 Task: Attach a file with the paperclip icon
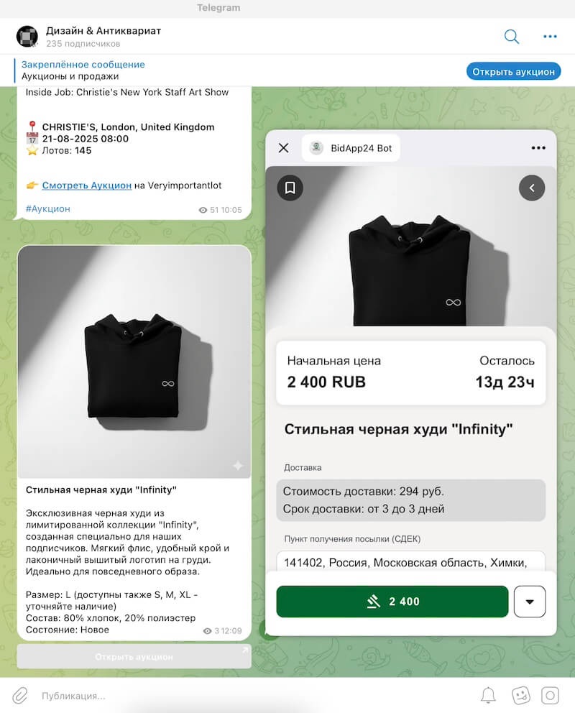20,695
